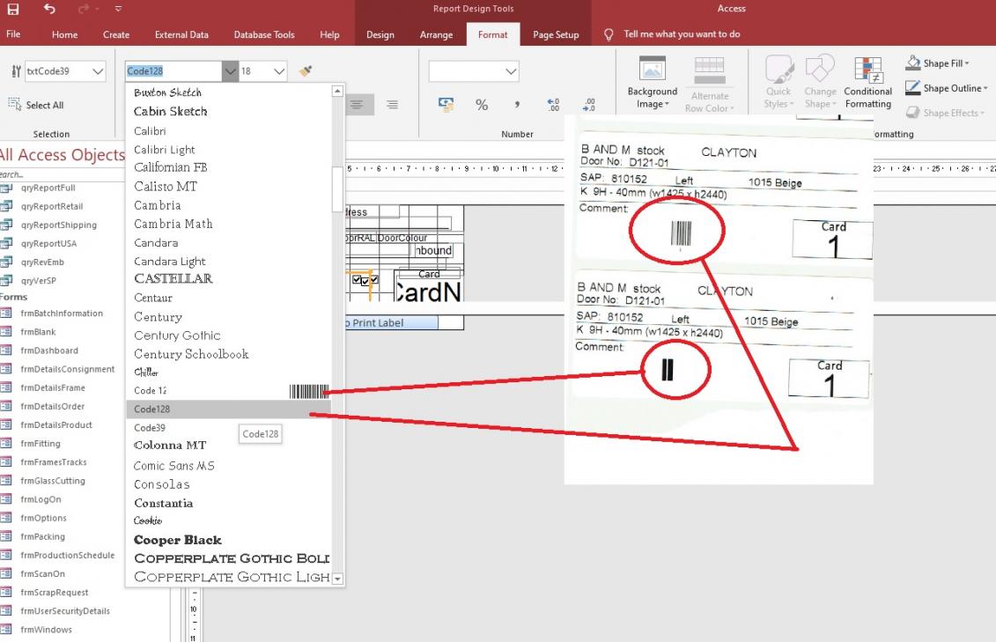Image resolution: width=996 pixels, height=642 pixels.
Task: Open frmBatchInformation form
Action: [61, 313]
